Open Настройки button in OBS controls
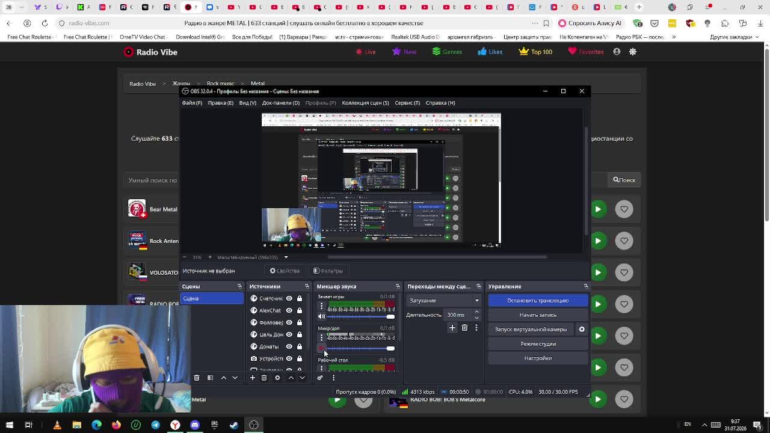The image size is (770, 433). pyautogui.click(x=538, y=358)
